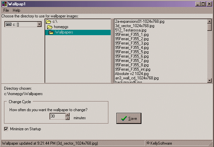Click the open Wallpapers folder icon
The image size is (214, 147).
click(x=51, y=32)
